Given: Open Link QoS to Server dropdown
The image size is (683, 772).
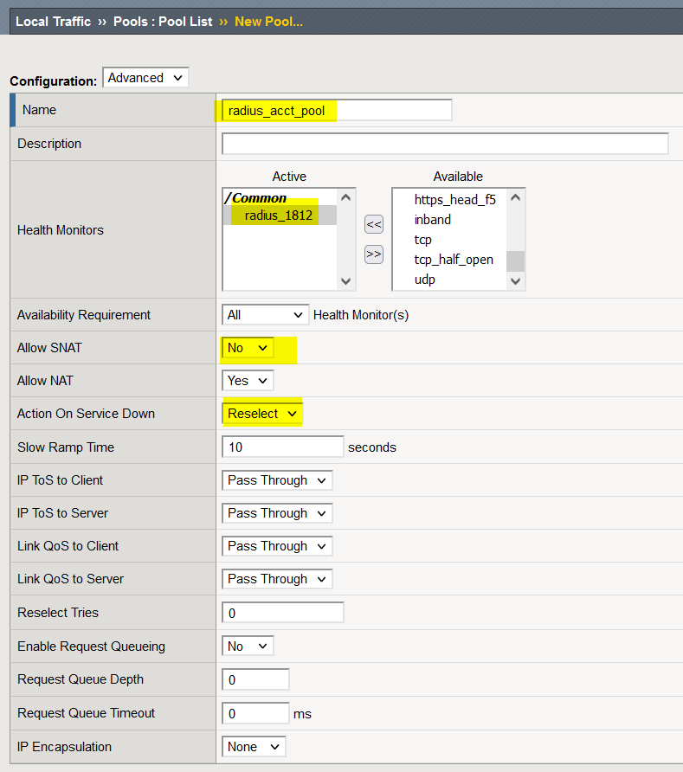Looking at the screenshot, I should [x=277, y=580].
